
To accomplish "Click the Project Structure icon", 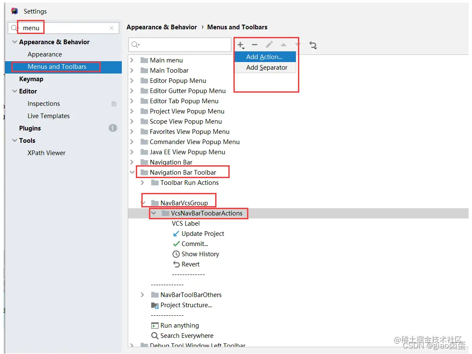I will click(x=155, y=305).
